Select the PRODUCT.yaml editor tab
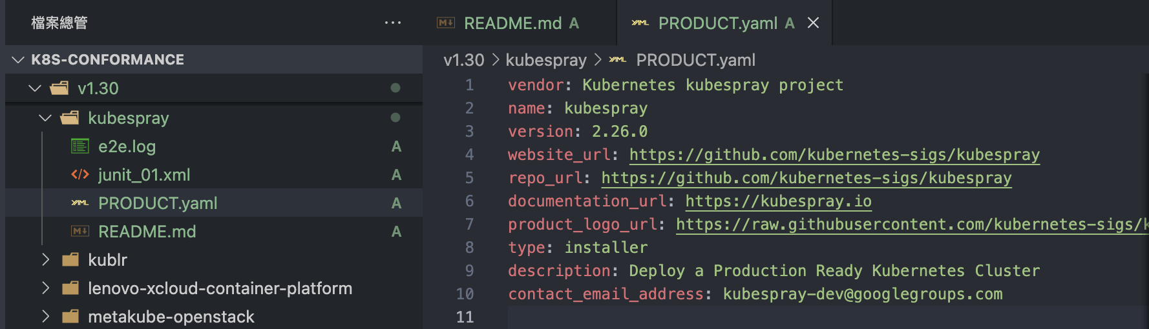 click(717, 23)
